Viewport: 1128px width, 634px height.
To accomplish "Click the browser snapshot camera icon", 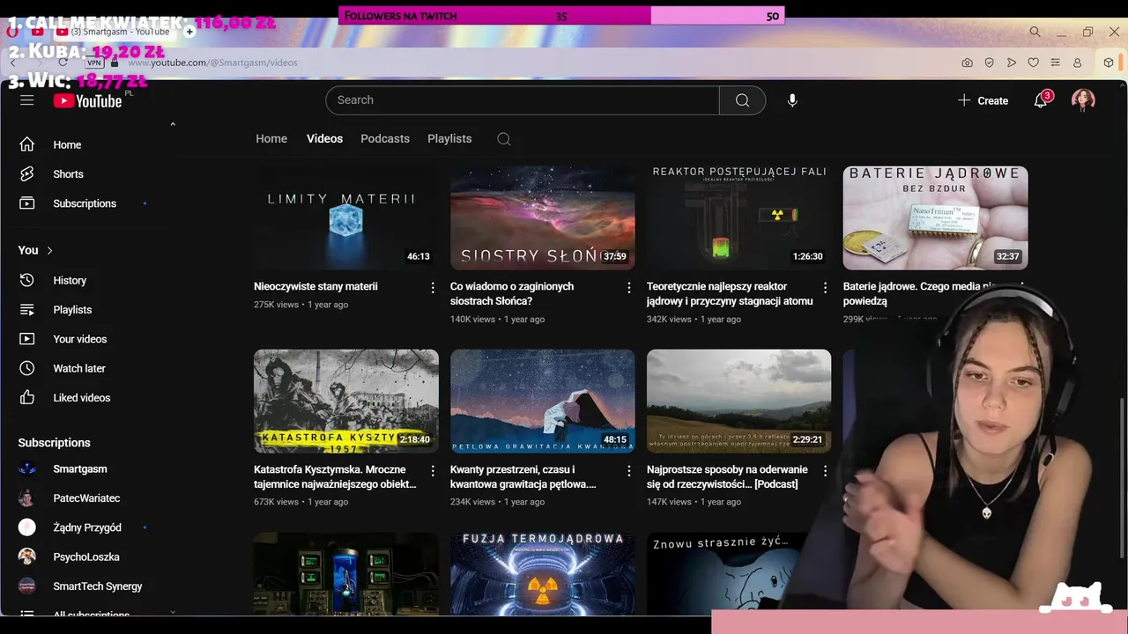I will pyautogui.click(x=967, y=63).
